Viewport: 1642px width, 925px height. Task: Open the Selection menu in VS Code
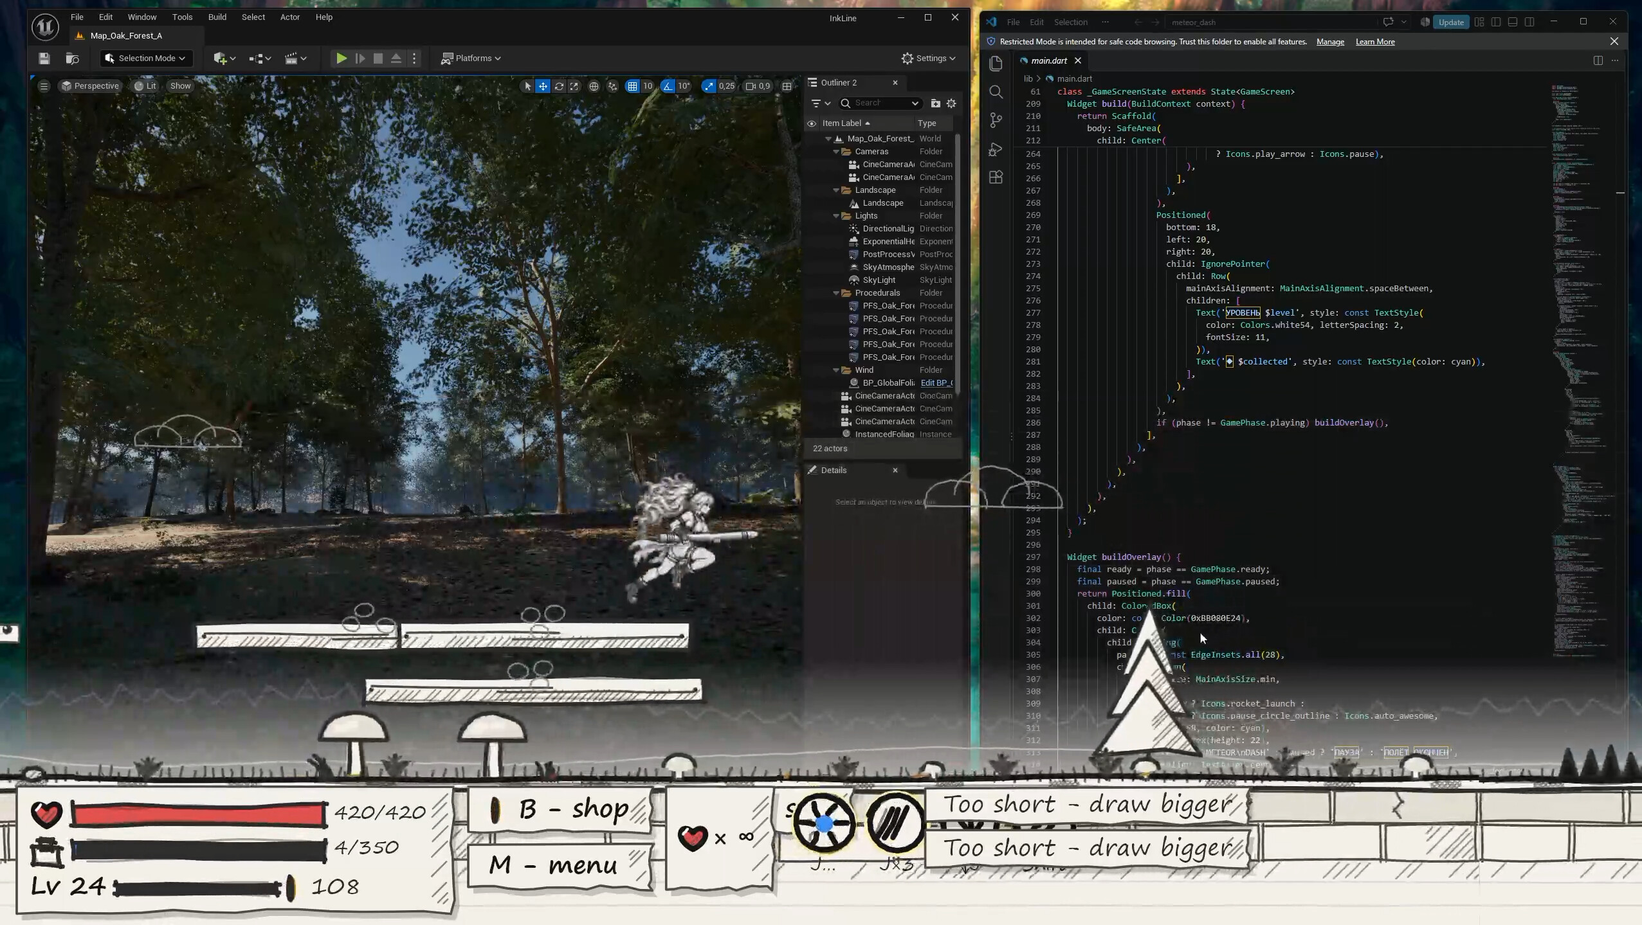[x=1070, y=22]
